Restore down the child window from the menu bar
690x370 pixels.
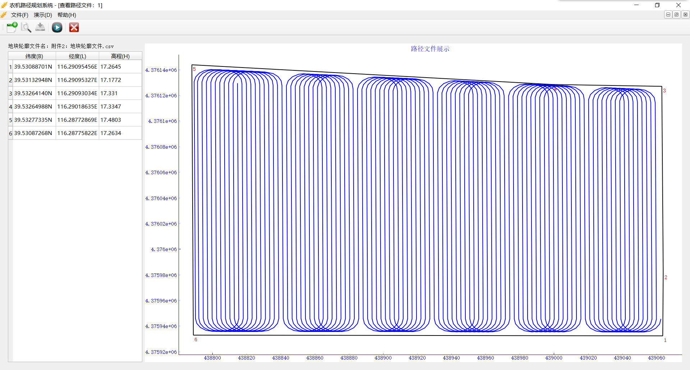coord(677,15)
